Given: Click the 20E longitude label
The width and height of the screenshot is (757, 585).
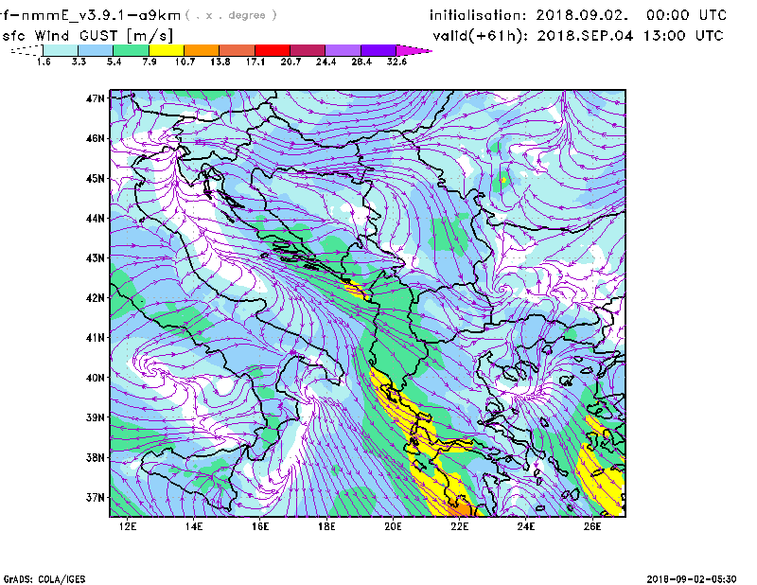Looking at the screenshot, I should coord(393,526).
